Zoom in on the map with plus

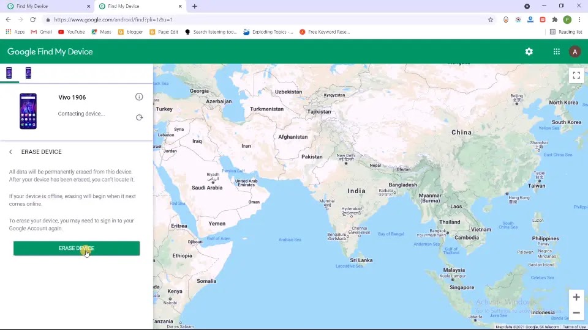pos(576,298)
